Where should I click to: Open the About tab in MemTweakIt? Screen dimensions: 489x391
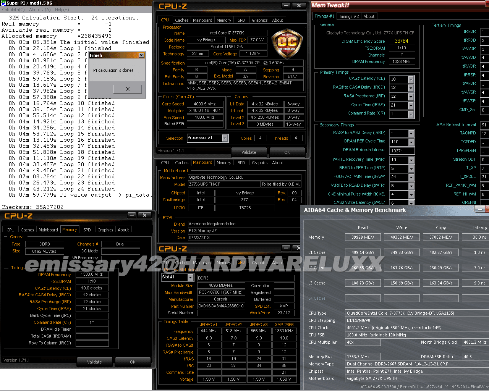click(x=369, y=16)
